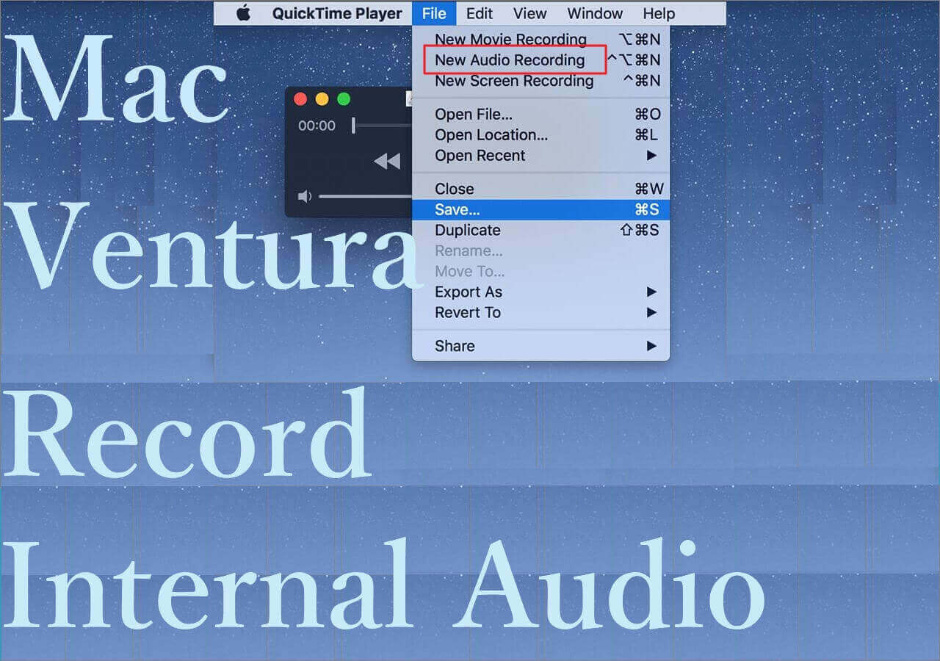Open the QuickTime Player app menu
Screen dimensions: 940x661
click(x=337, y=13)
